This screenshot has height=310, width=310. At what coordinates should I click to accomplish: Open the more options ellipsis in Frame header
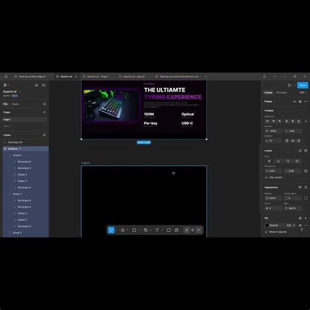(306, 101)
